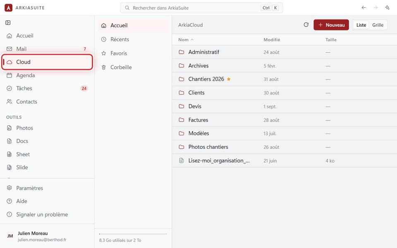Viewport: 397px width, 248px height.
Task: Open the Accueil section in Cloud panel
Action: point(133,25)
